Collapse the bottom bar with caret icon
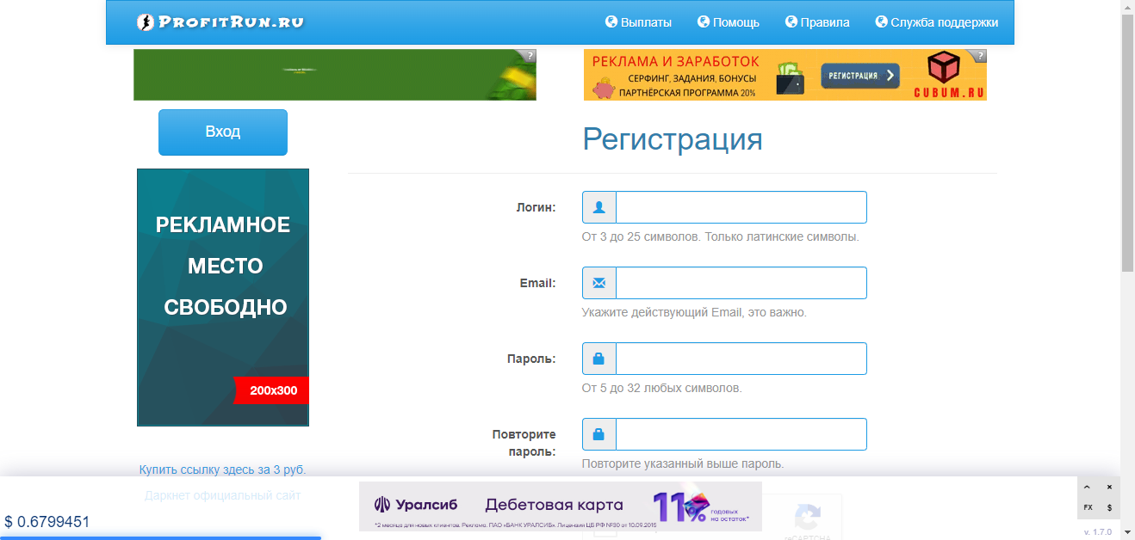The height and width of the screenshot is (540, 1135). tap(1087, 487)
